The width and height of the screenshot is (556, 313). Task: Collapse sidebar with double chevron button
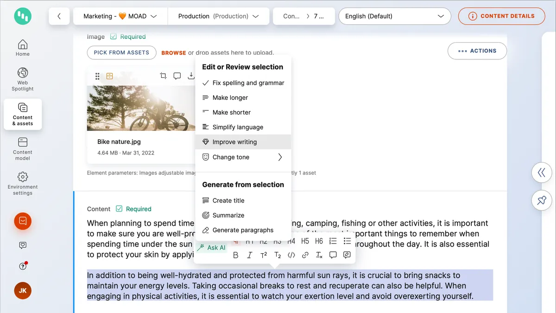coord(542,173)
